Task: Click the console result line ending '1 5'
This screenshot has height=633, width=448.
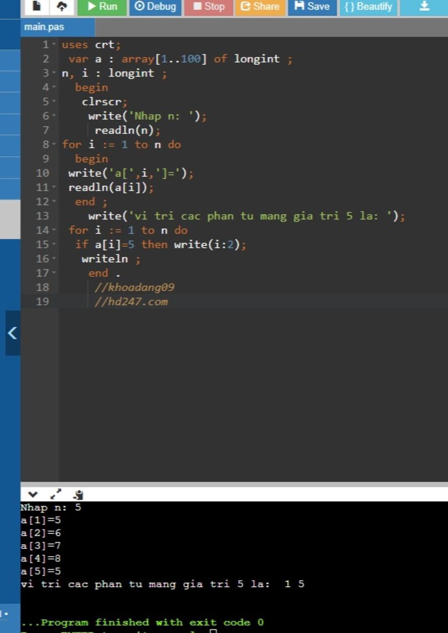Action: (x=162, y=584)
